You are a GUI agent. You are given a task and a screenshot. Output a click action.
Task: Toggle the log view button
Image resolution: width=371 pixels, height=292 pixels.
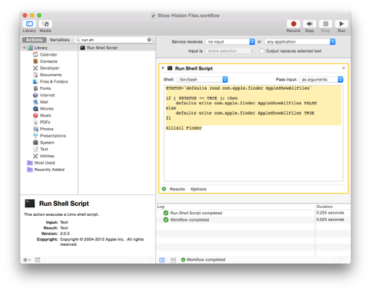[162, 260]
